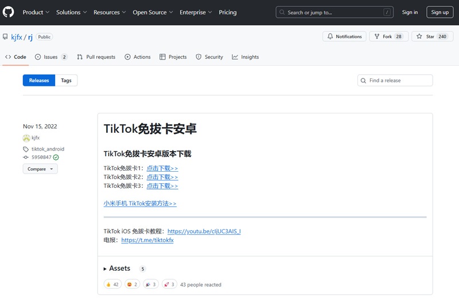
Task: Click the Sign up button
Action: pyautogui.click(x=439, y=12)
